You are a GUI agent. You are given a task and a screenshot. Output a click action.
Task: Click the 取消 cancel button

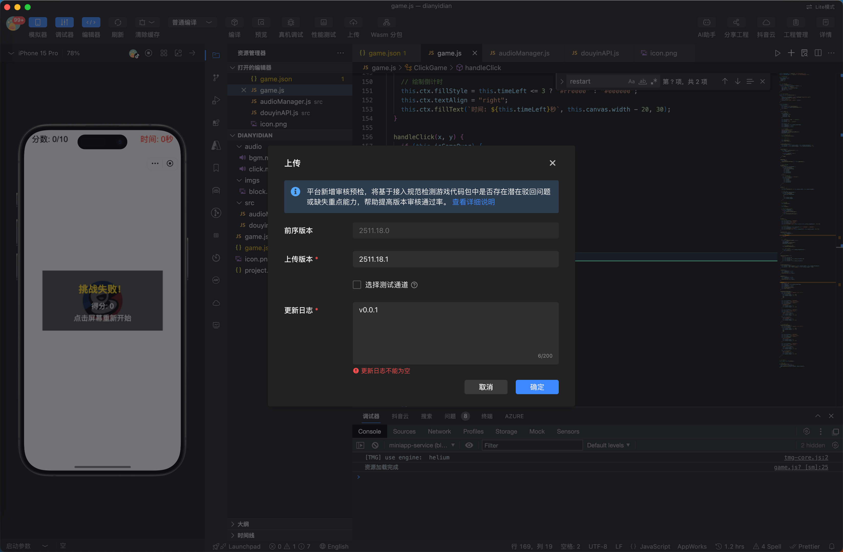(x=486, y=387)
